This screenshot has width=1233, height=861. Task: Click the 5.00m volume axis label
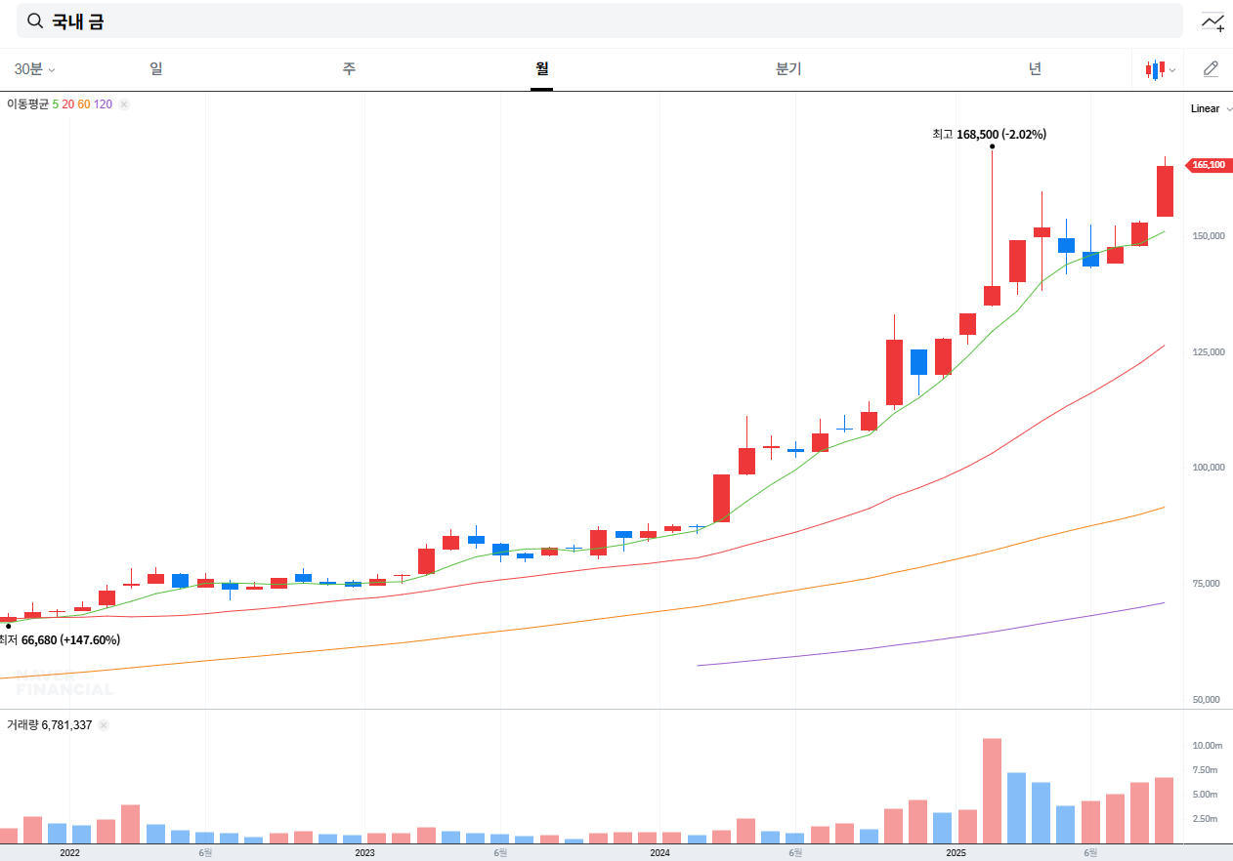click(1205, 795)
